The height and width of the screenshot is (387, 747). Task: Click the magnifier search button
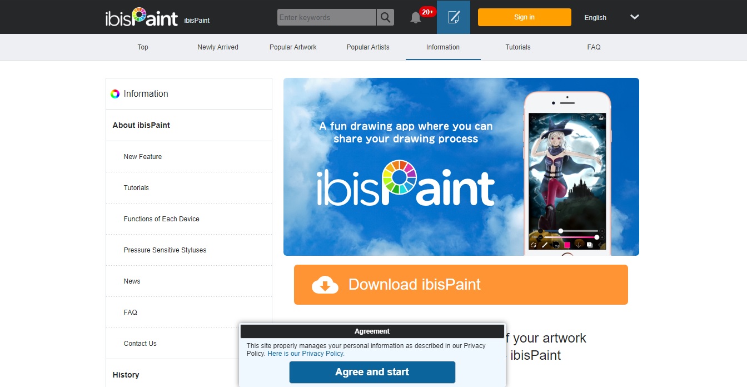pos(385,17)
